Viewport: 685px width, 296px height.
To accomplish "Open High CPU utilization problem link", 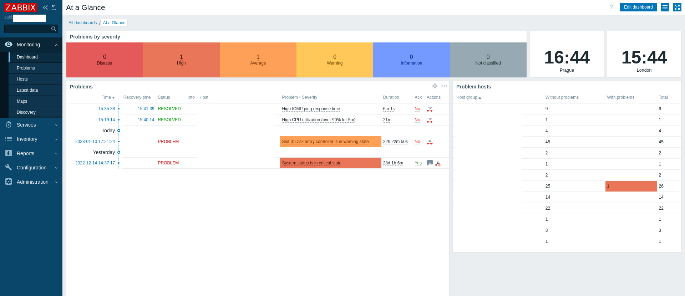I will pos(319,120).
